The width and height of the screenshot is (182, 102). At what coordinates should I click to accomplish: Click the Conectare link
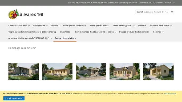pos(143,3)
